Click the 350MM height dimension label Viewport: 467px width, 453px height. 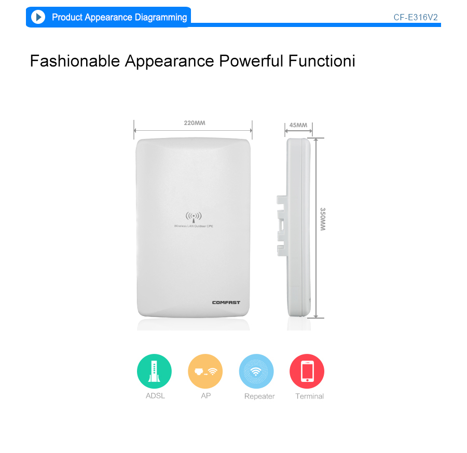coord(323,219)
